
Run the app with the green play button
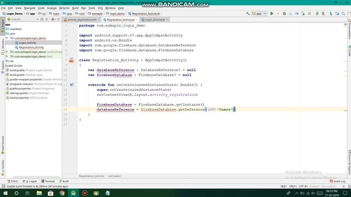272,14
